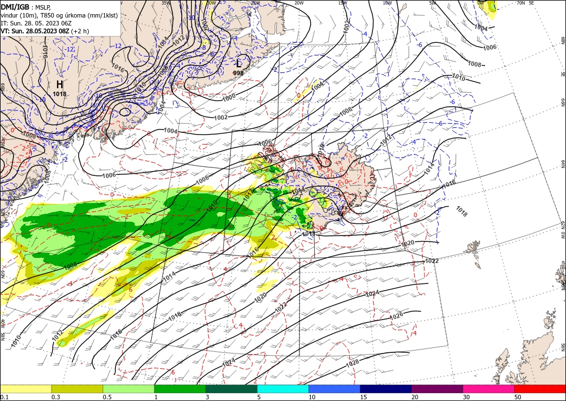Click the '1000' isobar label

point(229,97)
